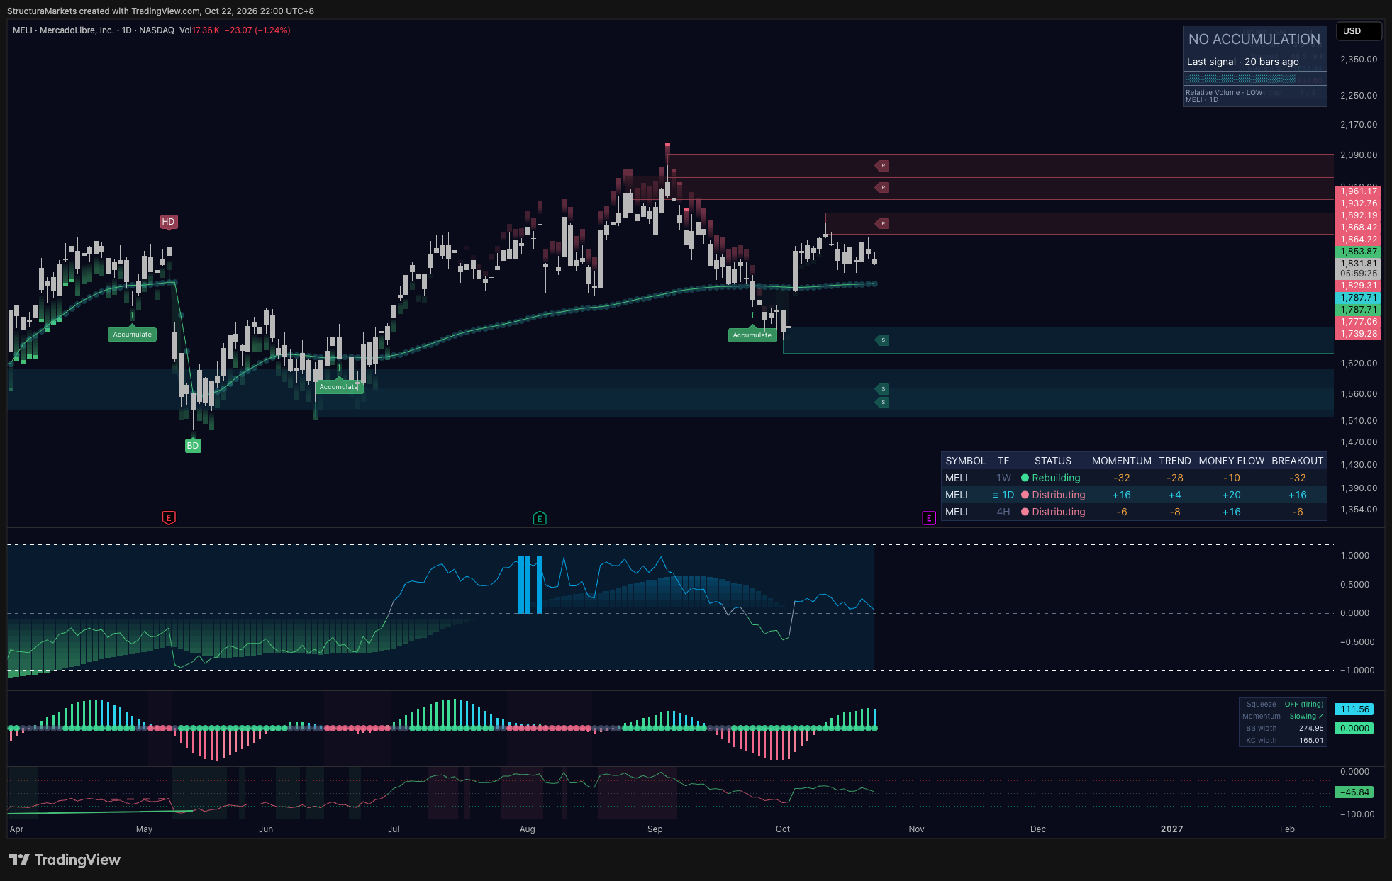Click the green 1,853.87 price label
Image resolution: width=1392 pixels, height=881 pixels.
(1358, 252)
